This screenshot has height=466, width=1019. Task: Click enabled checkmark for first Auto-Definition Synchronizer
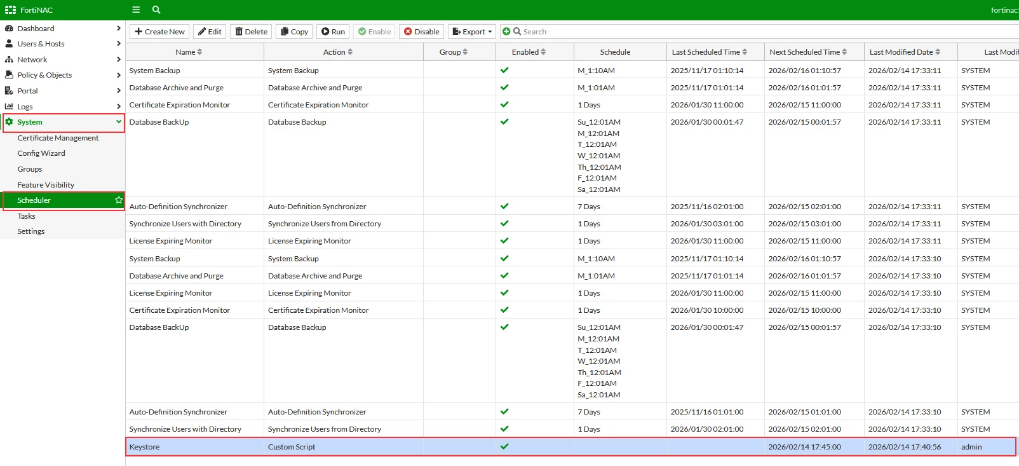[x=504, y=206]
